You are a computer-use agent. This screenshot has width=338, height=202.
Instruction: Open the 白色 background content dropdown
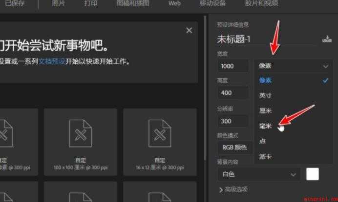click(259, 174)
